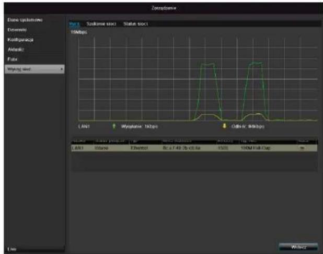Image resolution: width=323 pixels, height=254 pixels.
Task: Click the 1500 MTU cell in the LAN1 row
Action: 223,148
